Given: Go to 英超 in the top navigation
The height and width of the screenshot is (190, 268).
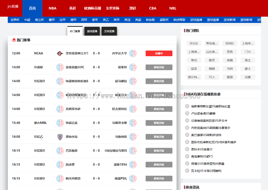Looking at the screenshot, I should tap(72, 8).
